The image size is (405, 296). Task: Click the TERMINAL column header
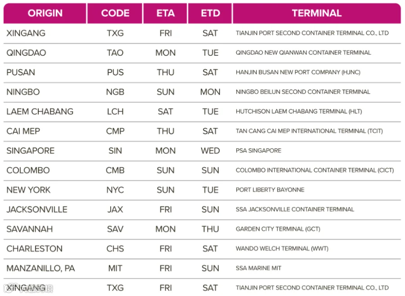pyautogui.click(x=317, y=13)
